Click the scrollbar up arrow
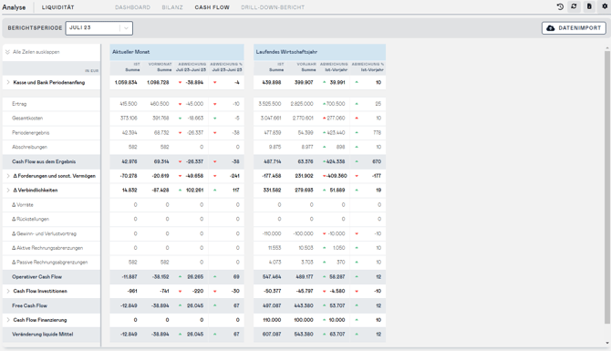 [x=607, y=48]
